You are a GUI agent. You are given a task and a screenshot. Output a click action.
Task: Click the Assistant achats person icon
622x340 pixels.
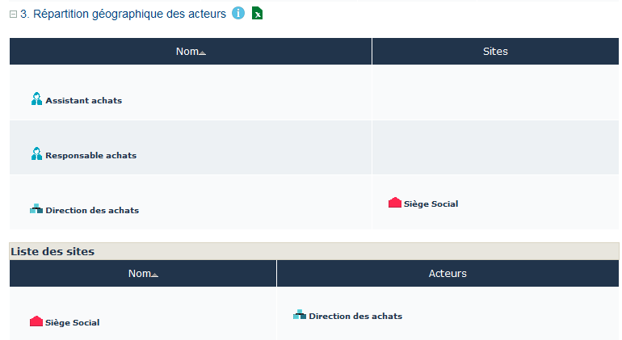click(x=36, y=99)
